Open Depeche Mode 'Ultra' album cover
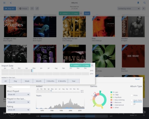149x119 pixels. point(74,54)
